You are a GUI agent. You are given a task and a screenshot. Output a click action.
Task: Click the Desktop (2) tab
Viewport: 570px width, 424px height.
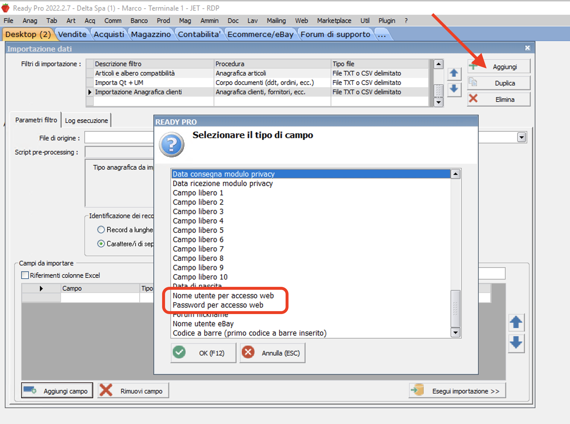tap(28, 34)
